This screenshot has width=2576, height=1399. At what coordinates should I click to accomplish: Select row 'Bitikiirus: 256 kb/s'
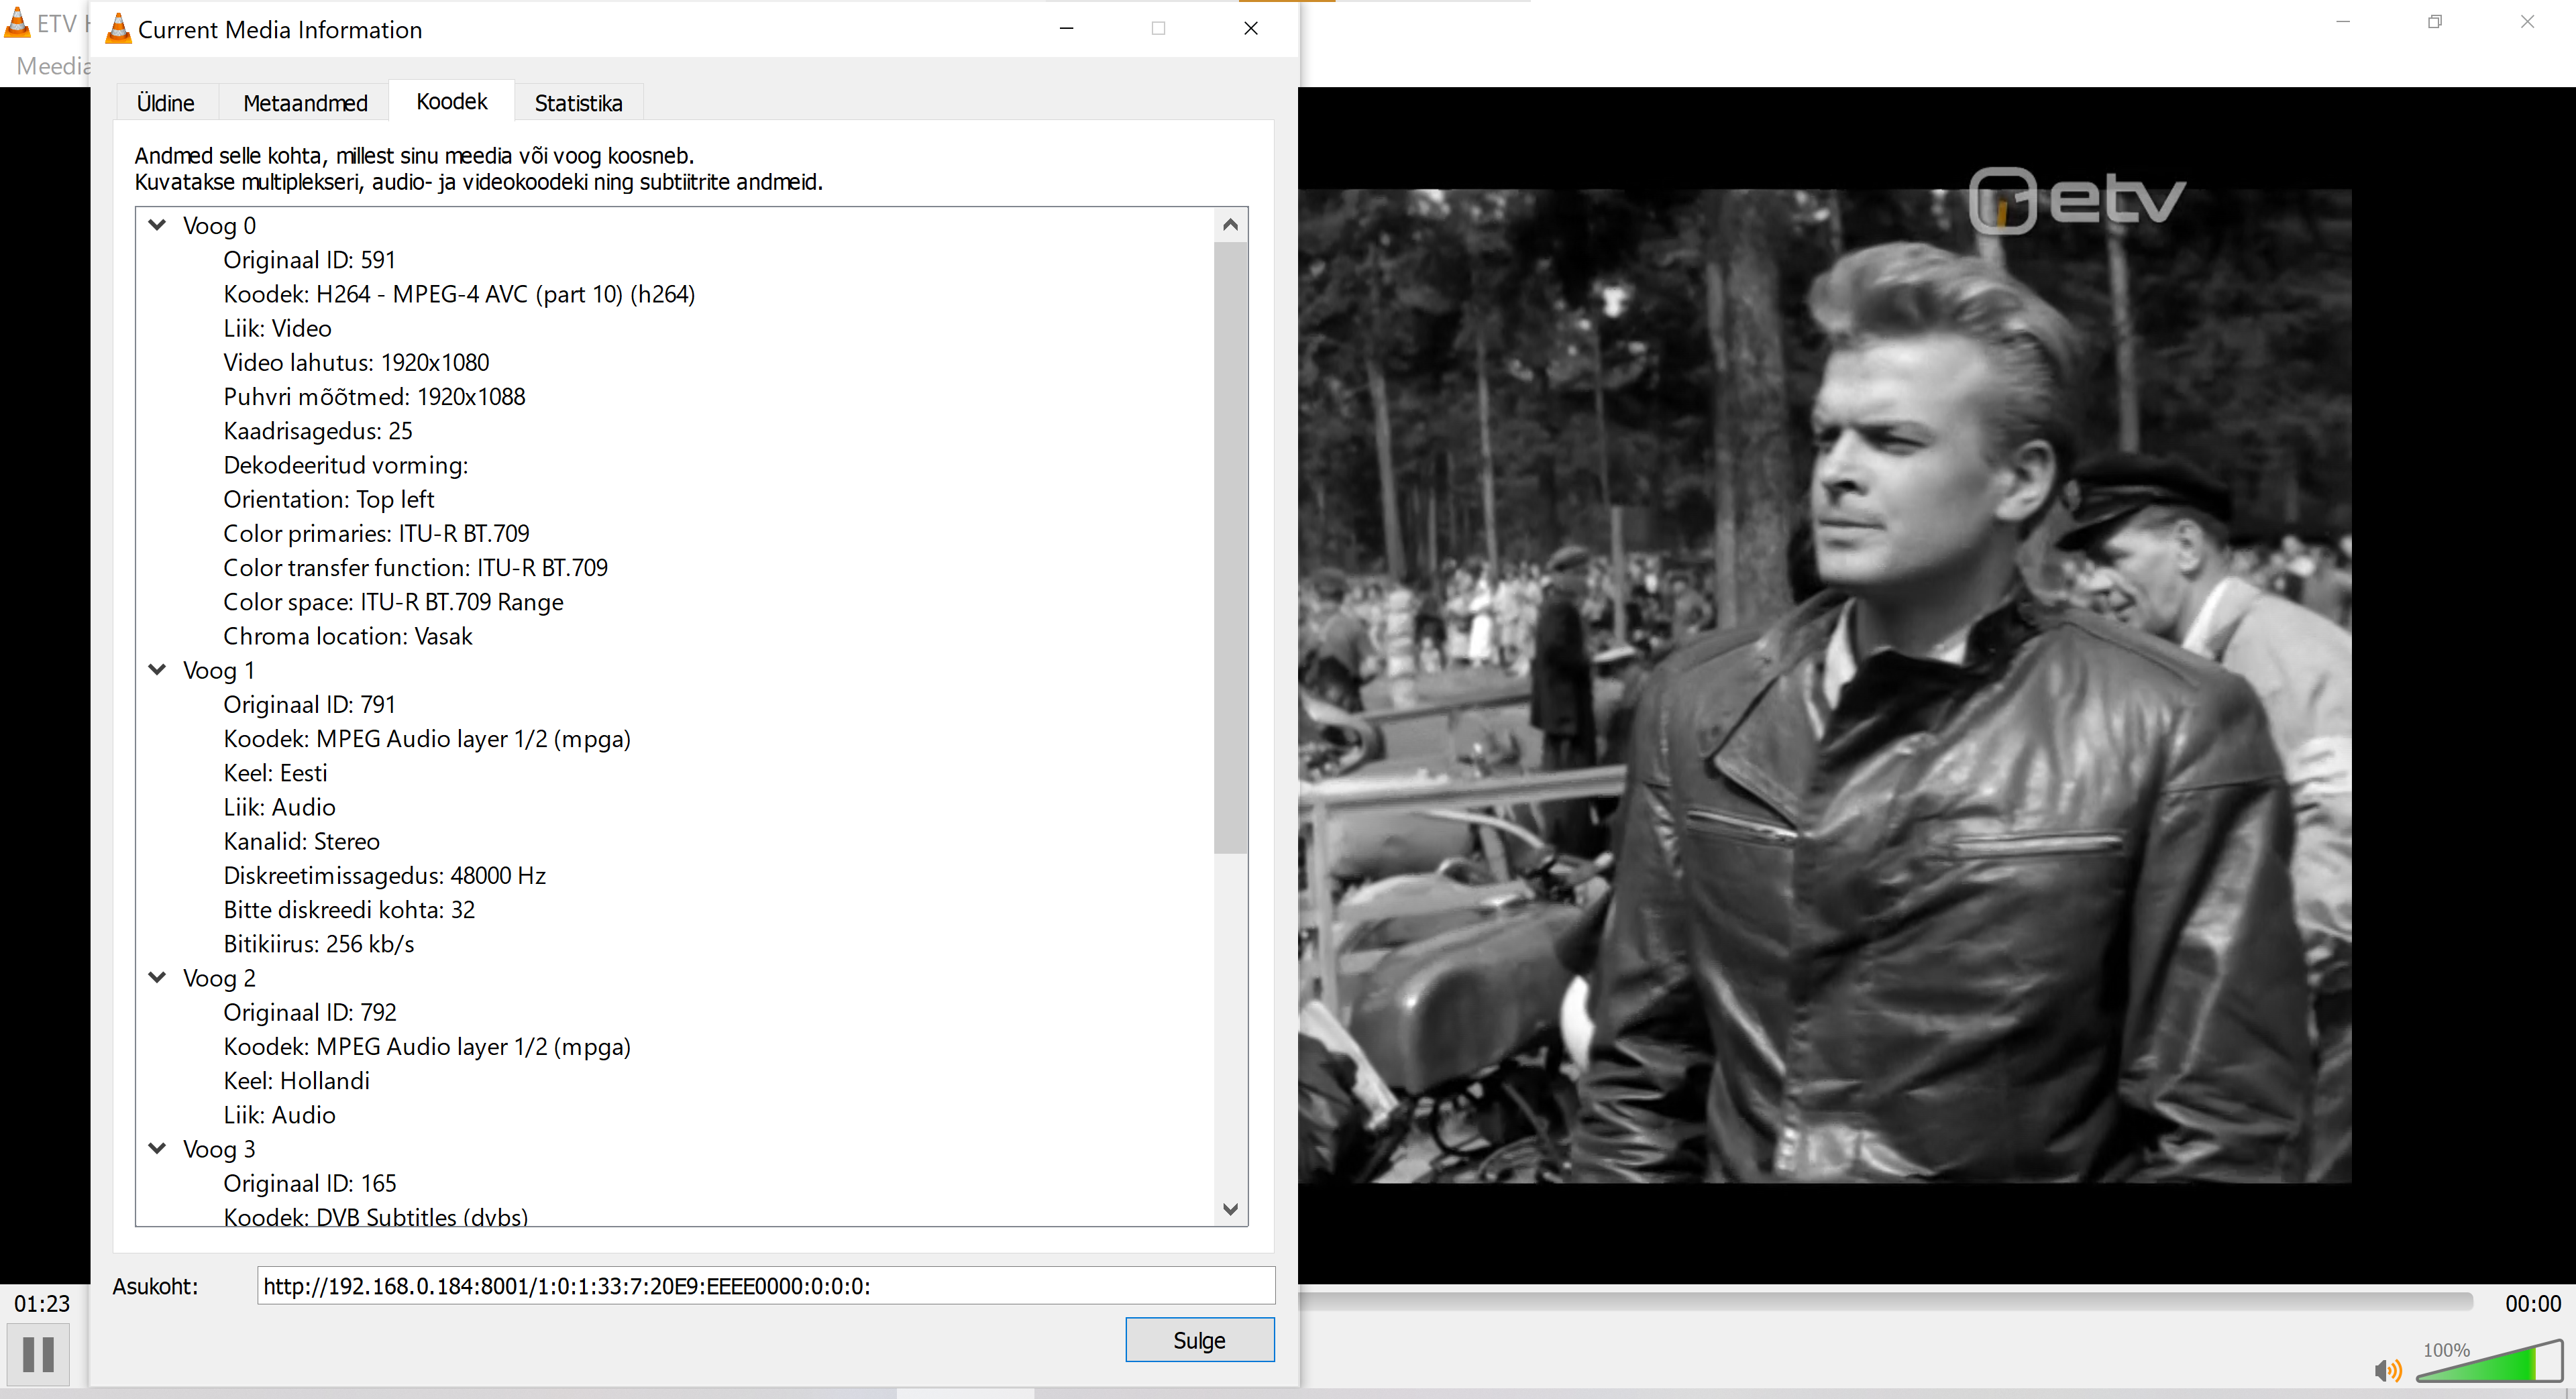click(318, 944)
